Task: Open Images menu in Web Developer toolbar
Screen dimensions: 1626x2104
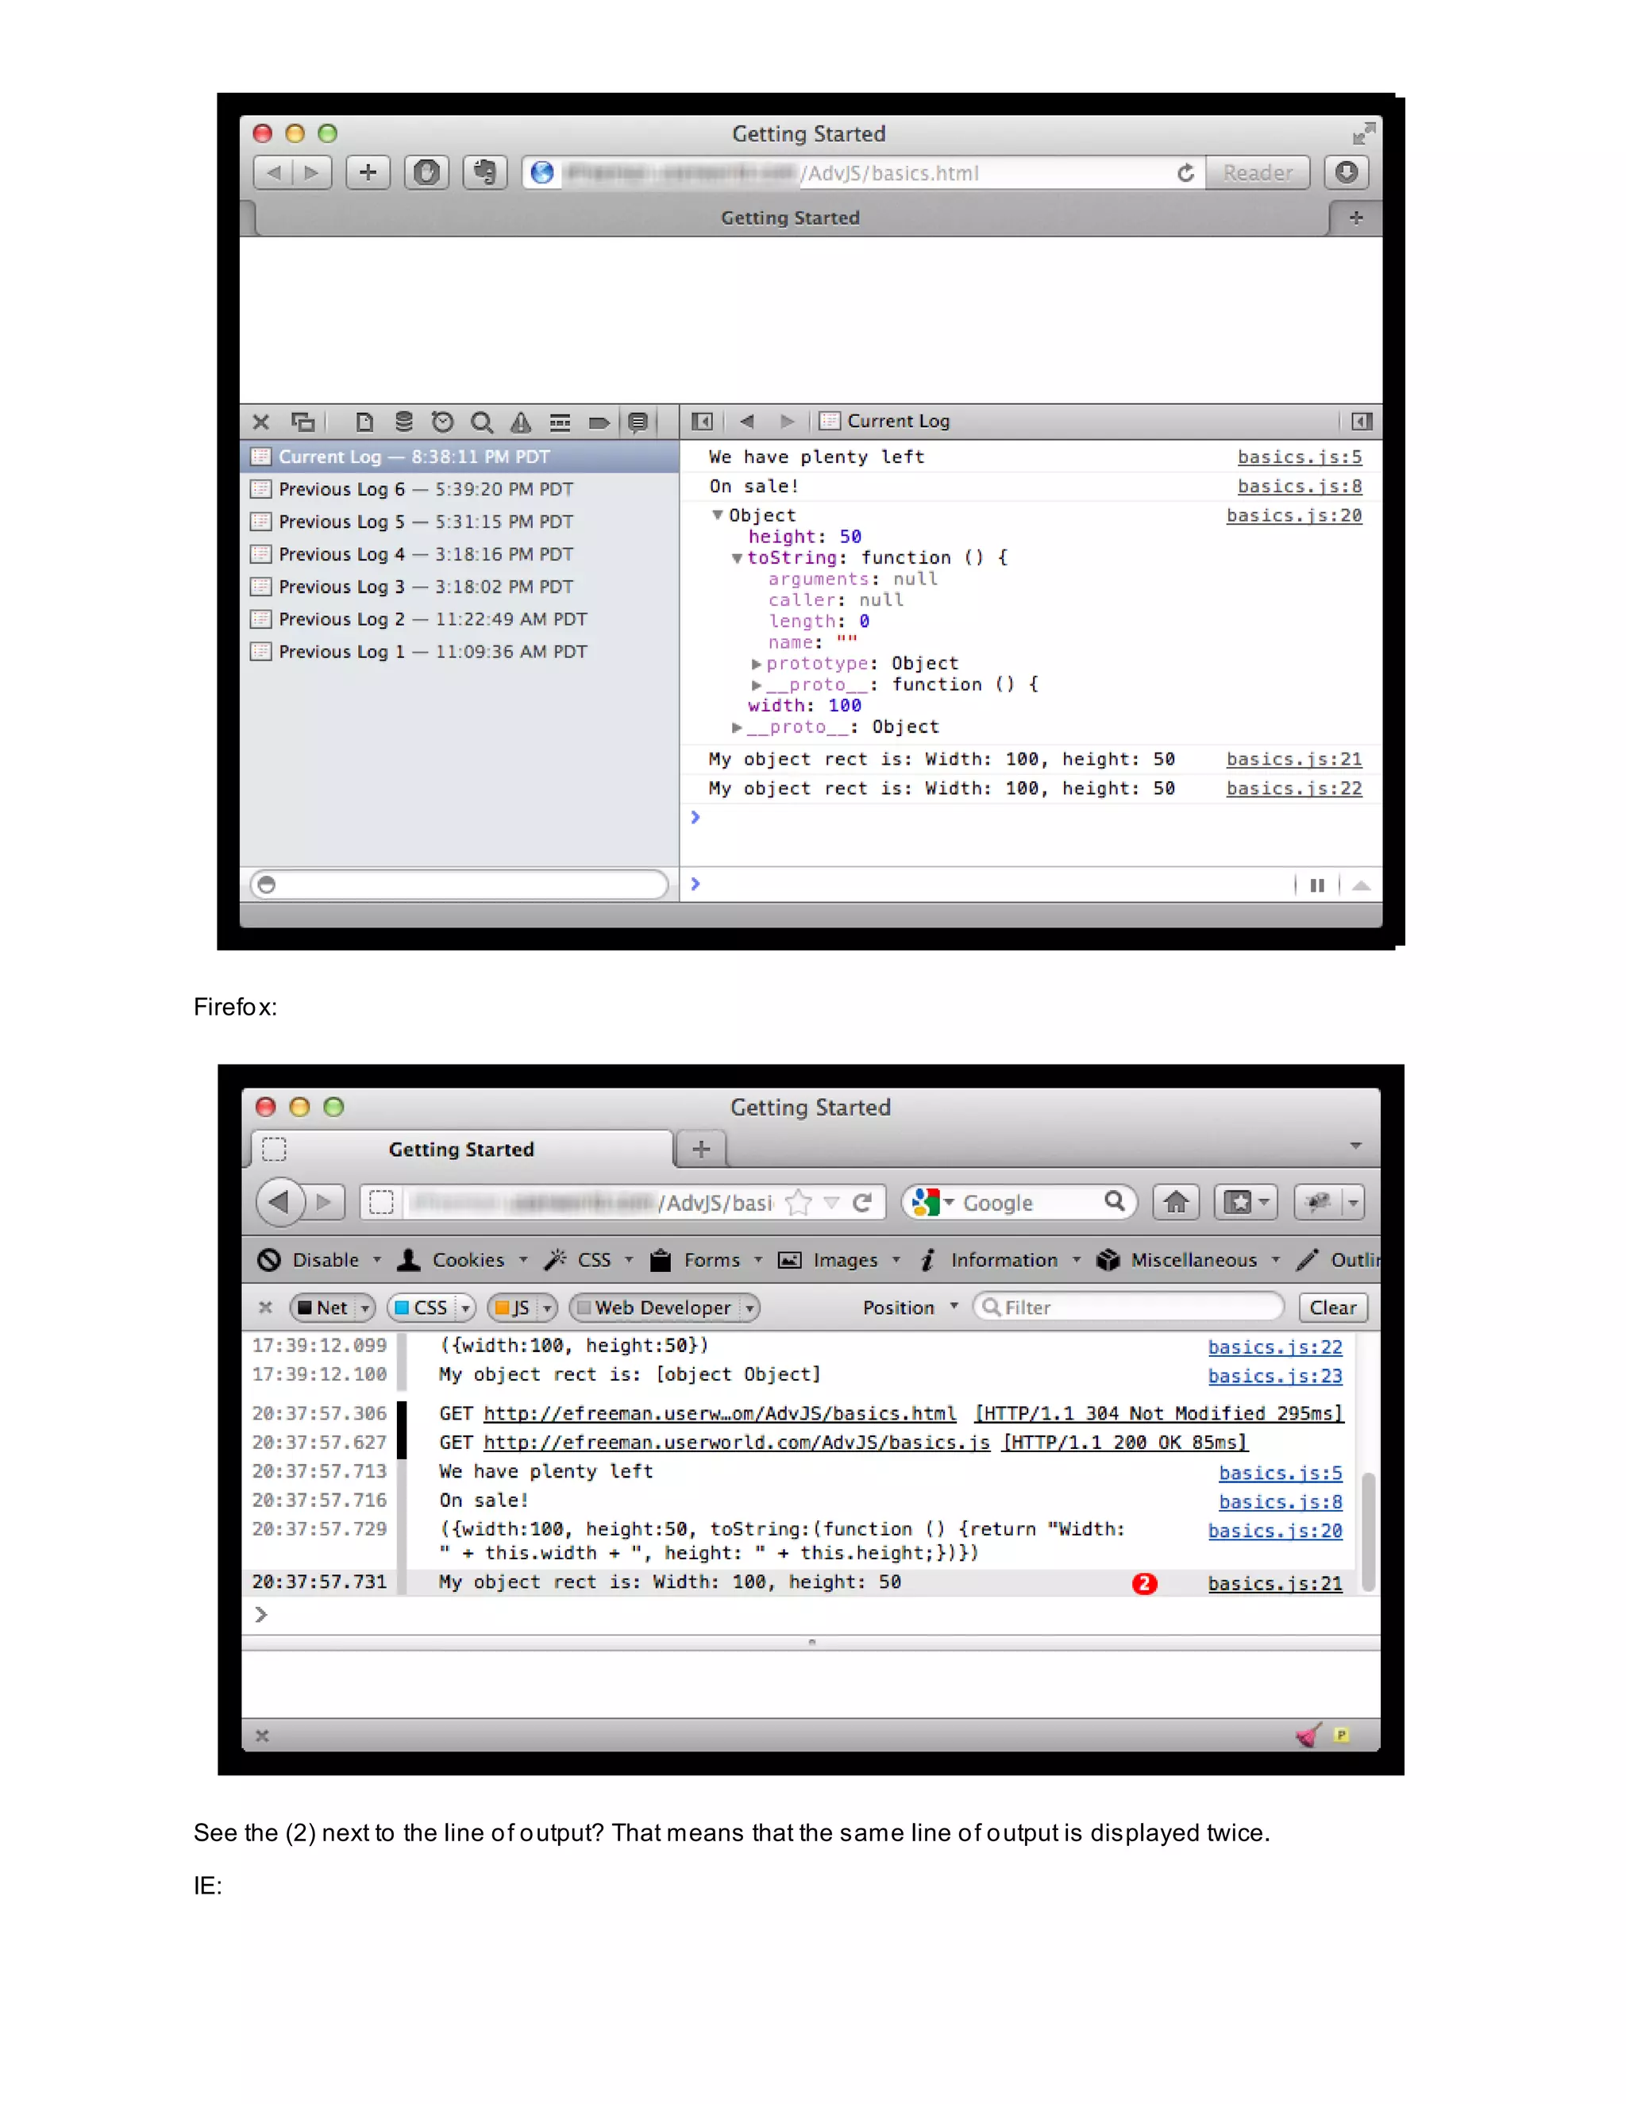Action: tap(839, 1260)
